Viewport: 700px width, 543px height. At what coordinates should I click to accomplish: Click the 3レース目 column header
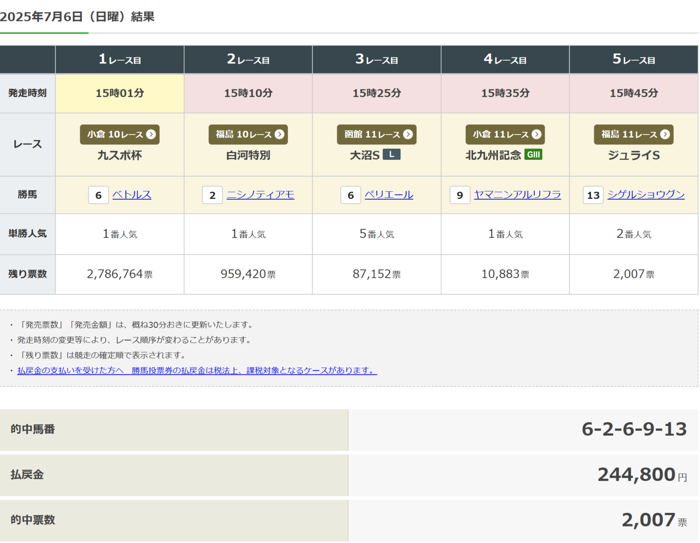tap(376, 59)
